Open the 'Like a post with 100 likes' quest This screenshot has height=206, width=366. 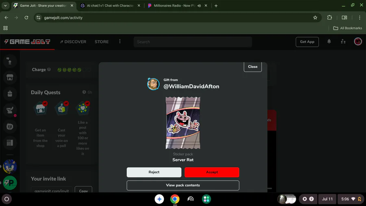(x=83, y=129)
